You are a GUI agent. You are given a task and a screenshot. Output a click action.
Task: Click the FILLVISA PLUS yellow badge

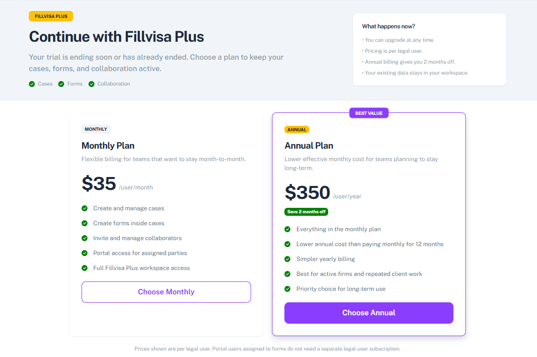pyautogui.click(x=51, y=16)
